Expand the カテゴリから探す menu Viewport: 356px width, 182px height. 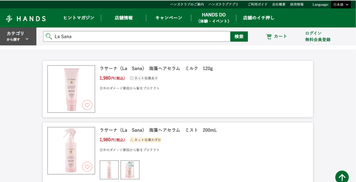point(18,36)
